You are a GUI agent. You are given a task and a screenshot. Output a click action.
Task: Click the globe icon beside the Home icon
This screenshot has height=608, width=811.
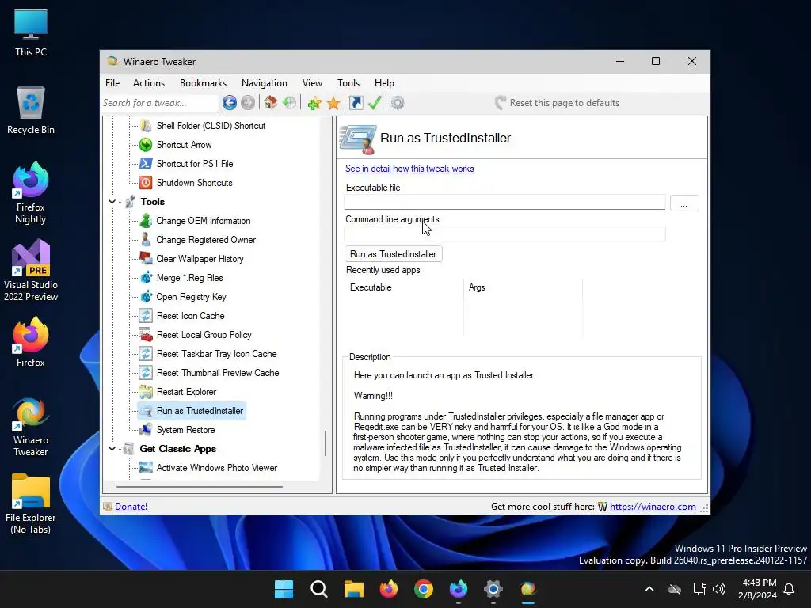point(290,103)
